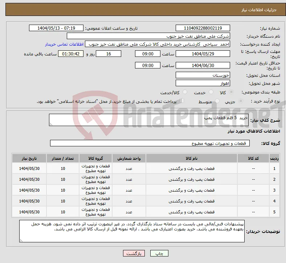The height and width of the screenshot is (263, 286).
Task: Click the نام کالا column header
Action: coord(192,158)
